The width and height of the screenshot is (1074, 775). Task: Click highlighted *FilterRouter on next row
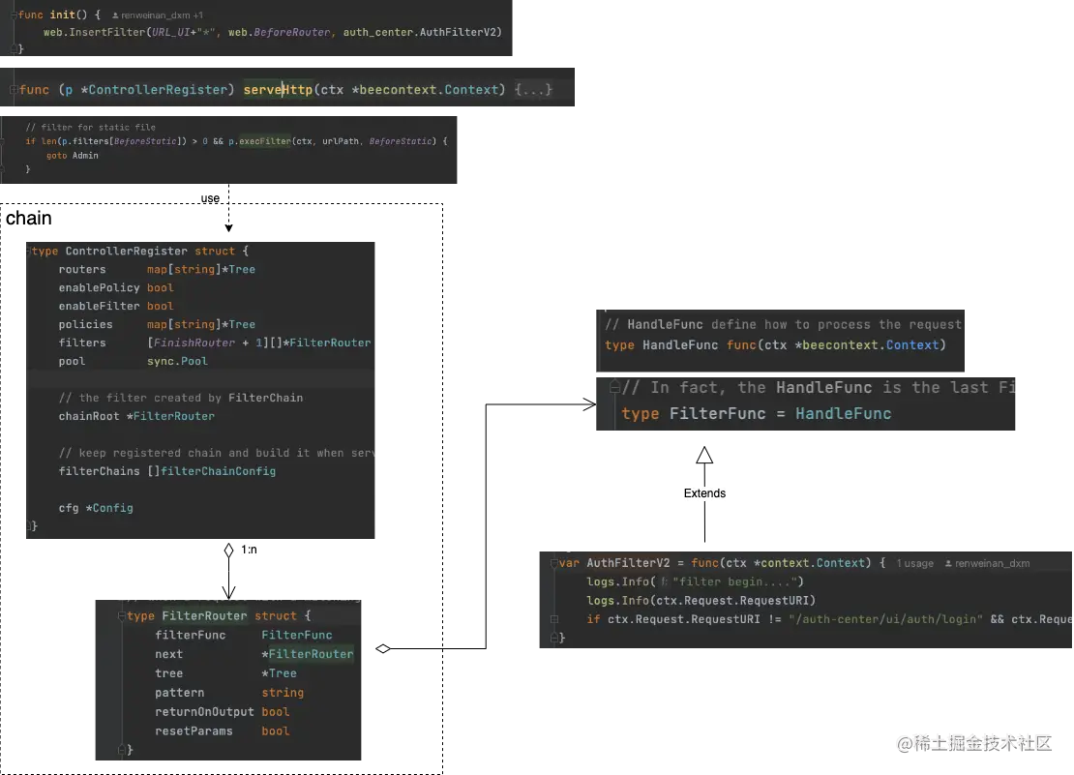point(308,654)
